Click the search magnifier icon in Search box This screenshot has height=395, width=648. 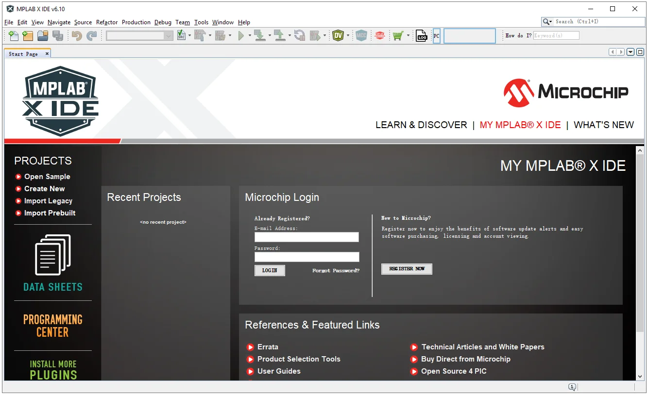(547, 22)
